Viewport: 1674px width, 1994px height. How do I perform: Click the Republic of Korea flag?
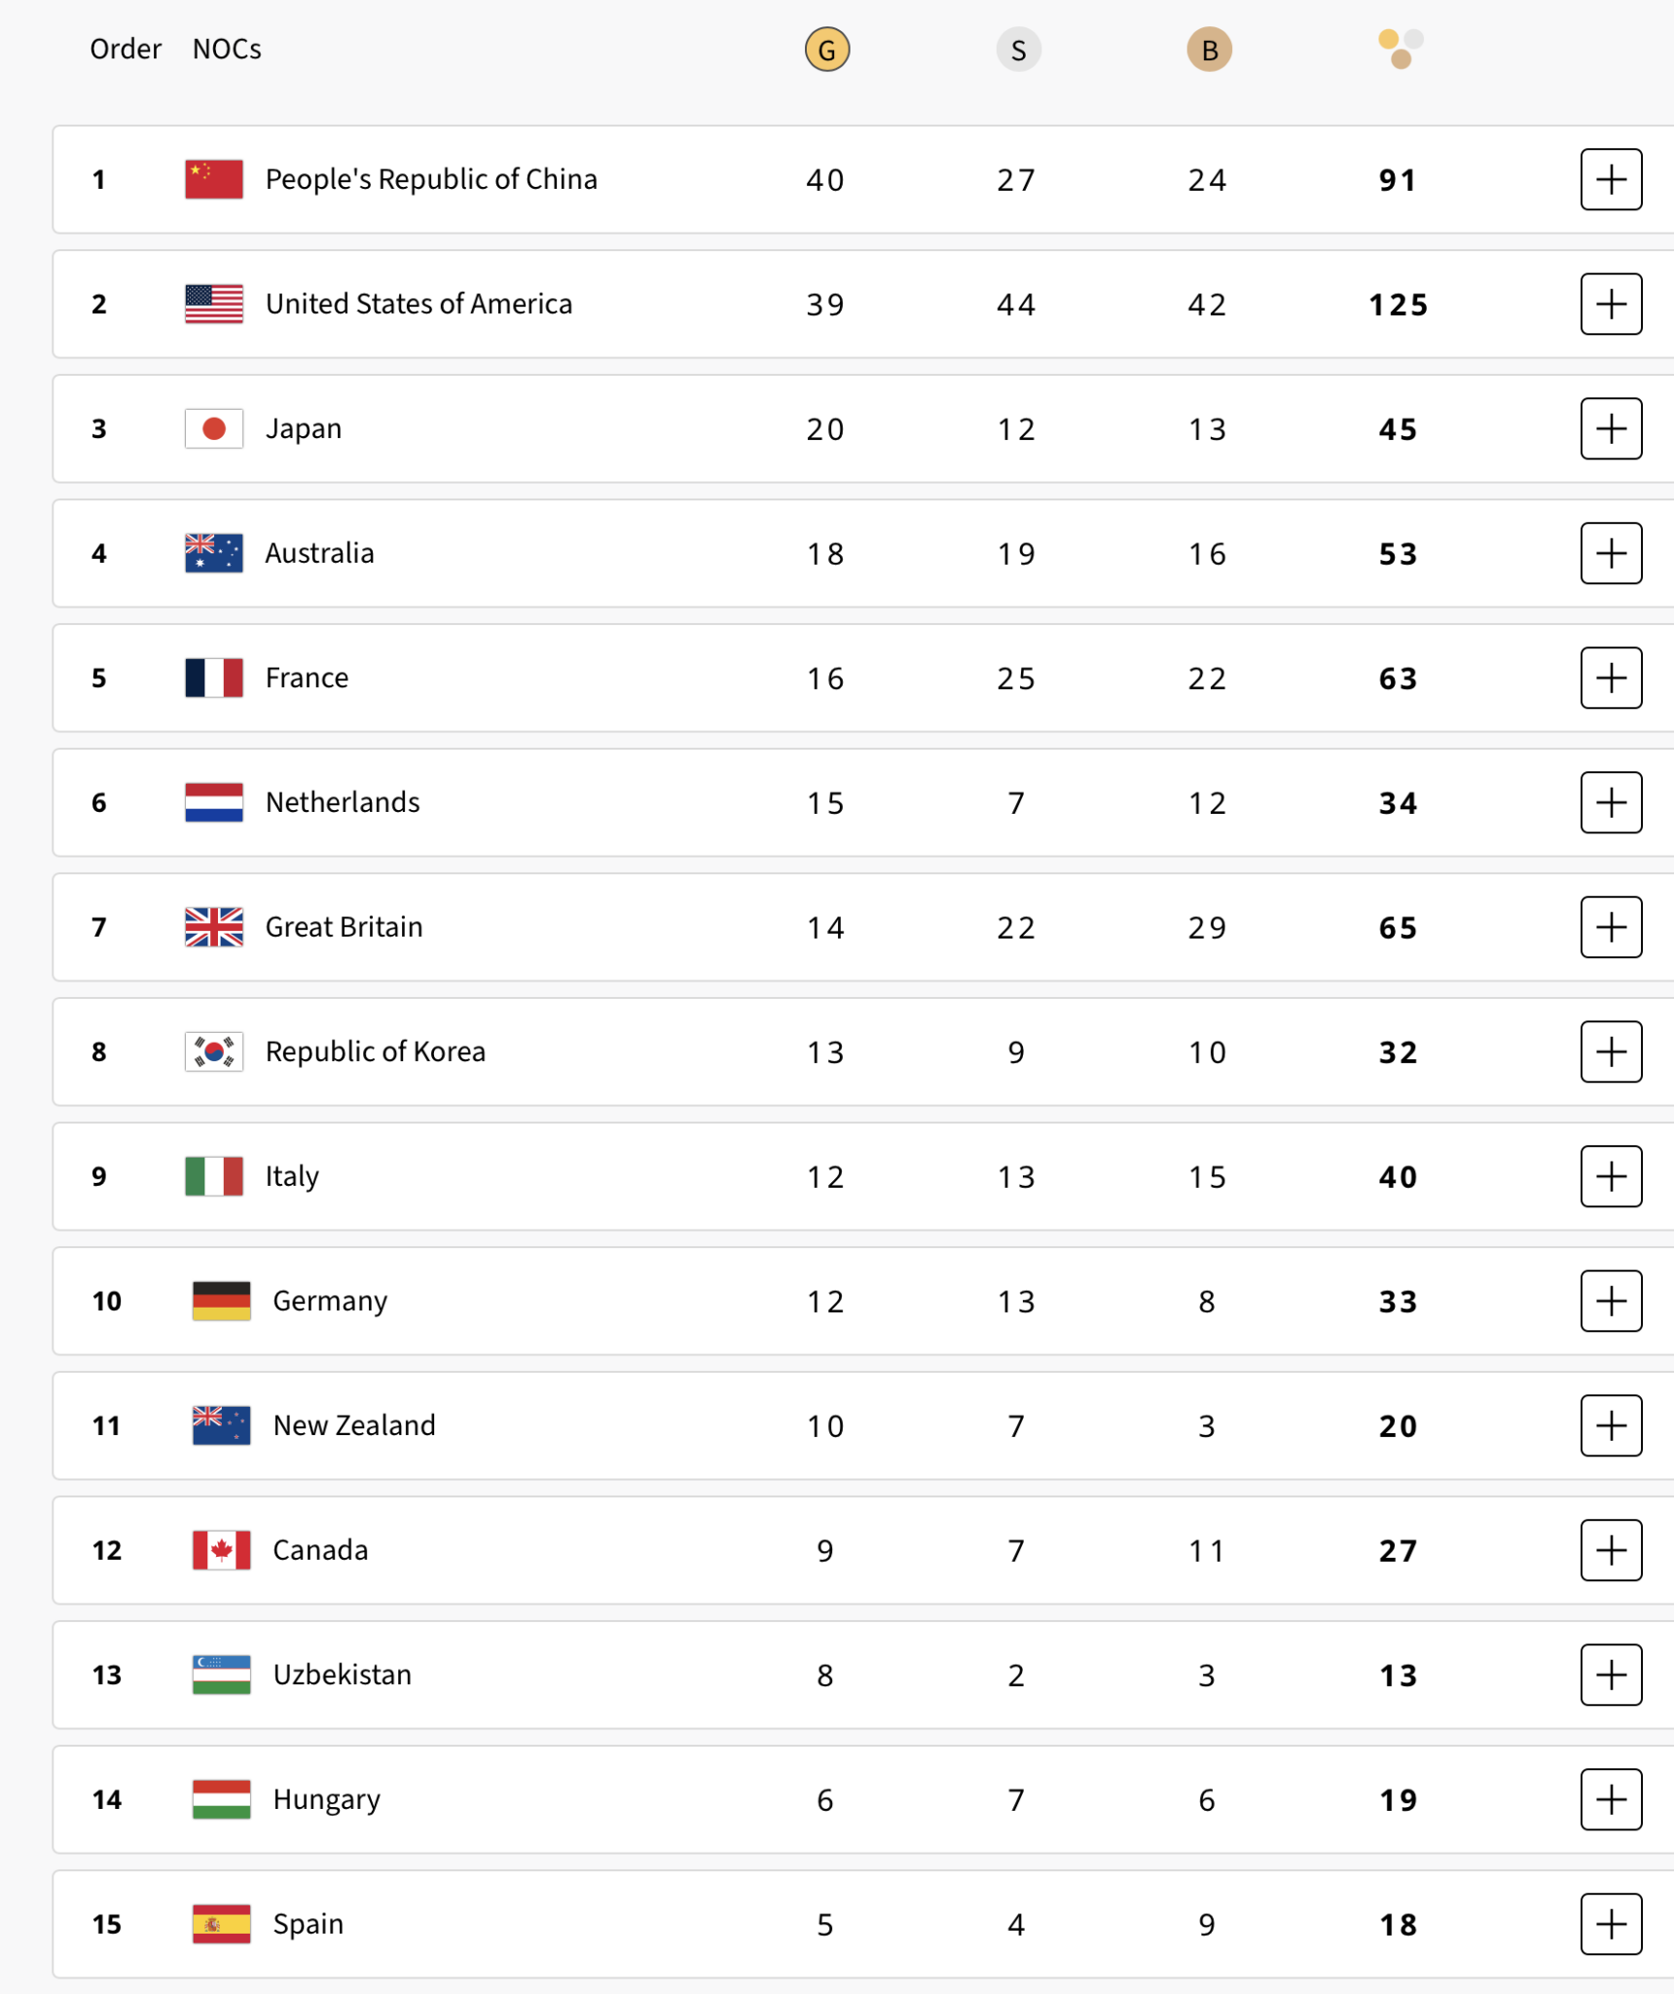(214, 1052)
